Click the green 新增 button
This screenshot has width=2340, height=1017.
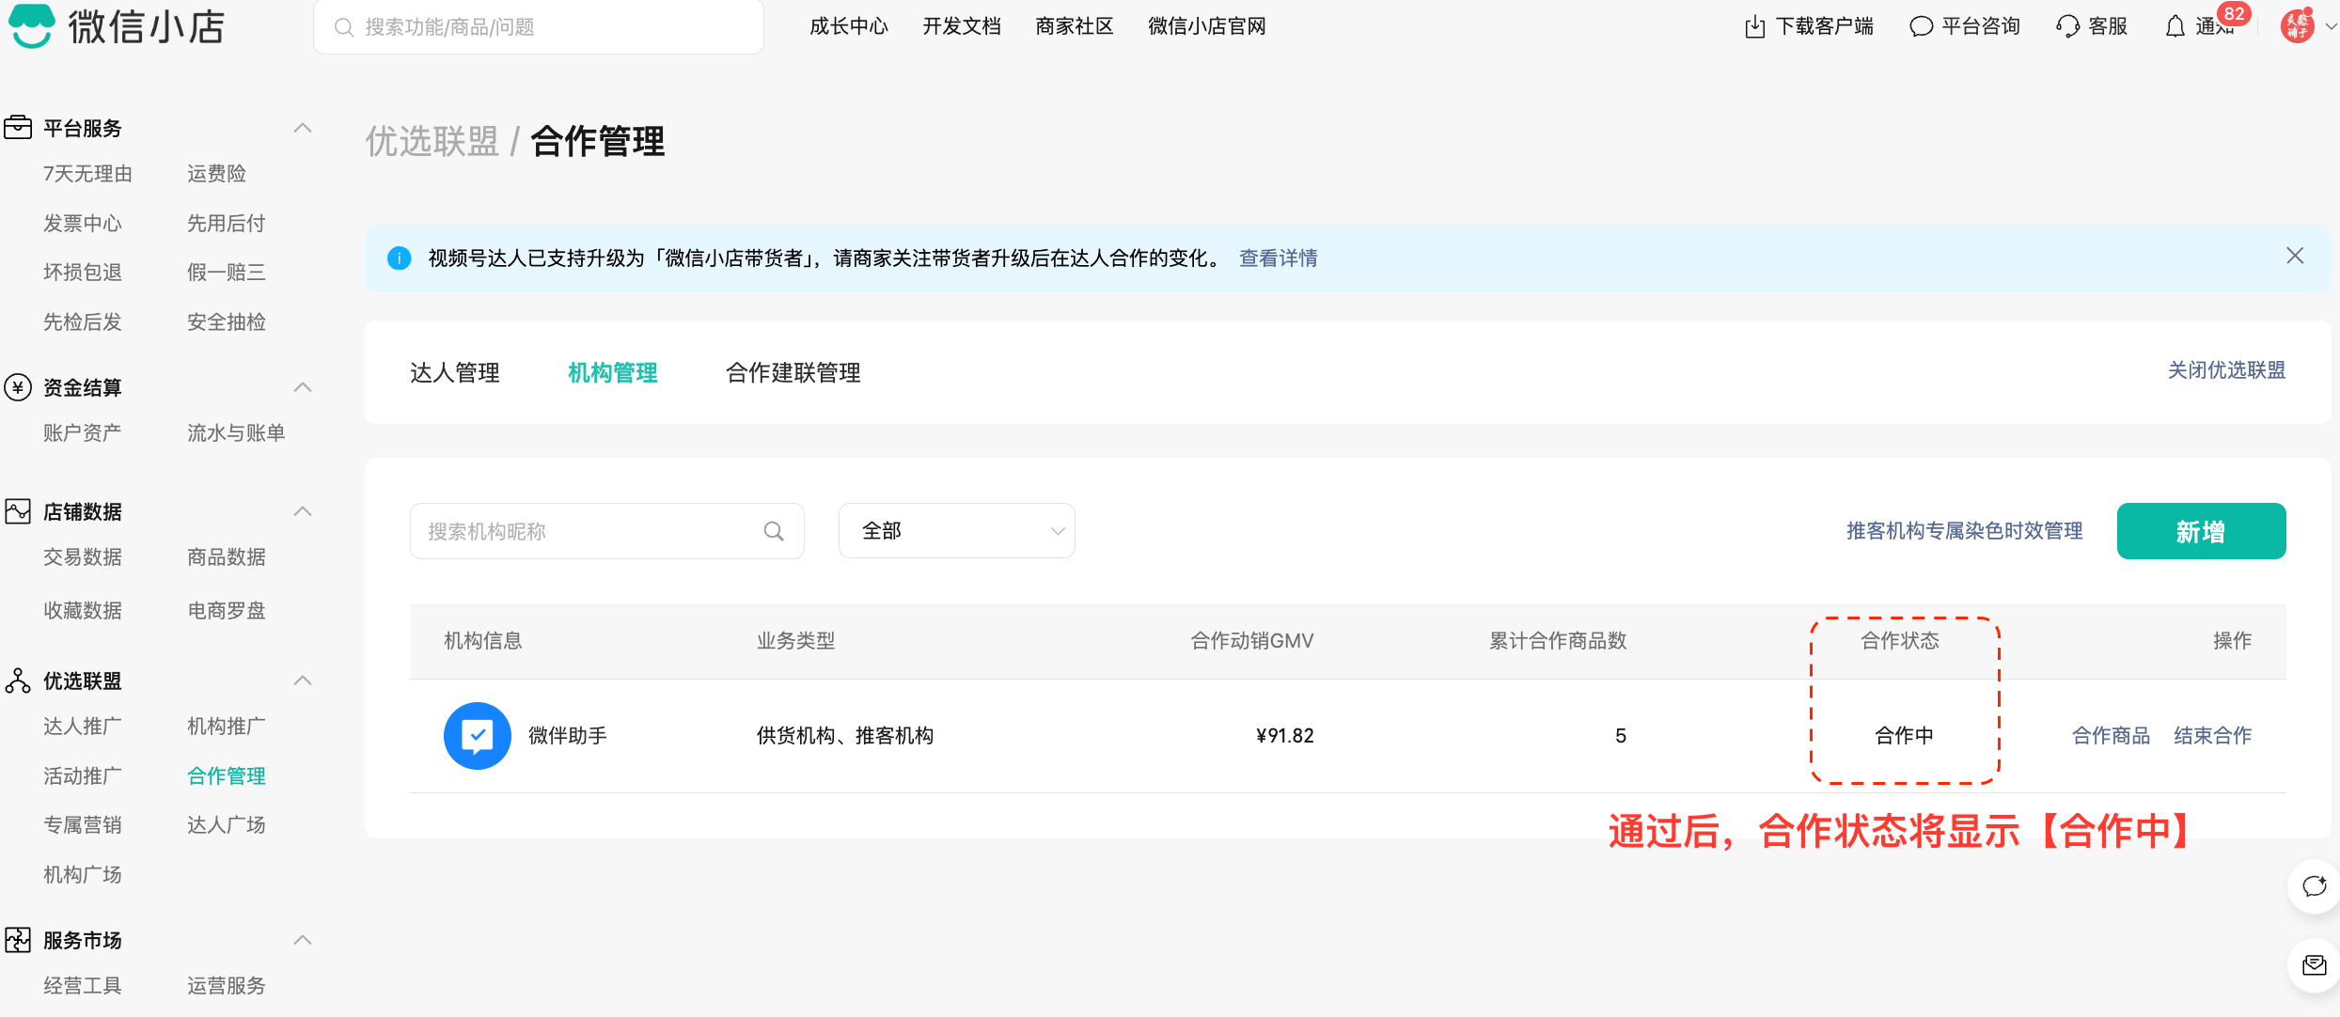[x=2200, y=531]
